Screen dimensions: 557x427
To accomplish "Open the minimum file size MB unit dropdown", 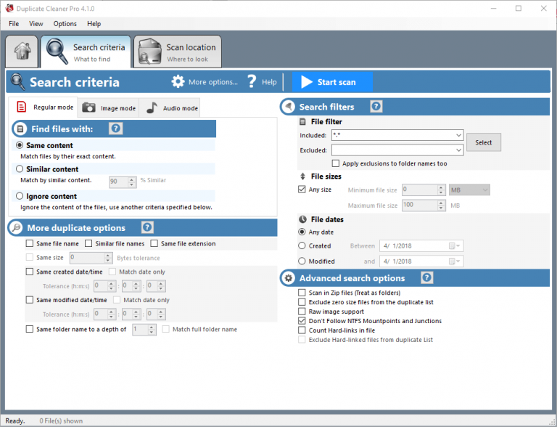I will [469, 190].
